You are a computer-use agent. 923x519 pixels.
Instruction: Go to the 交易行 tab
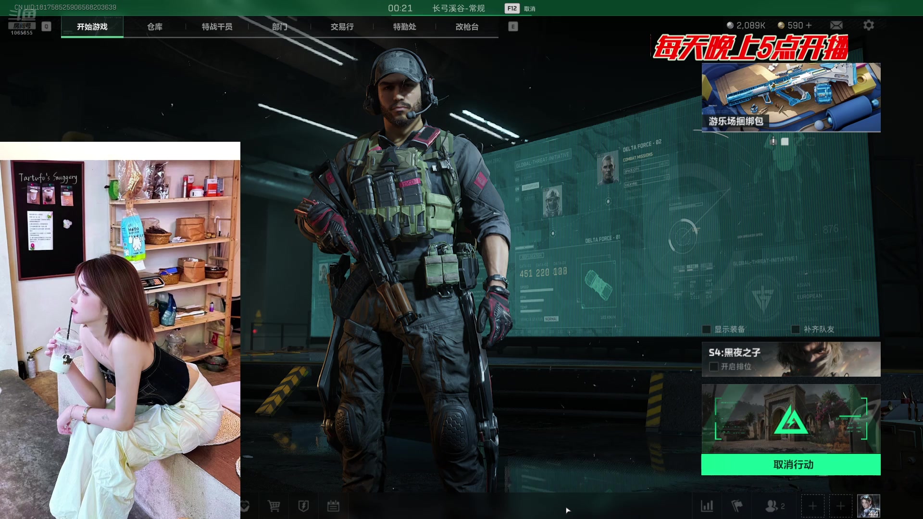[x=342, y=27]
